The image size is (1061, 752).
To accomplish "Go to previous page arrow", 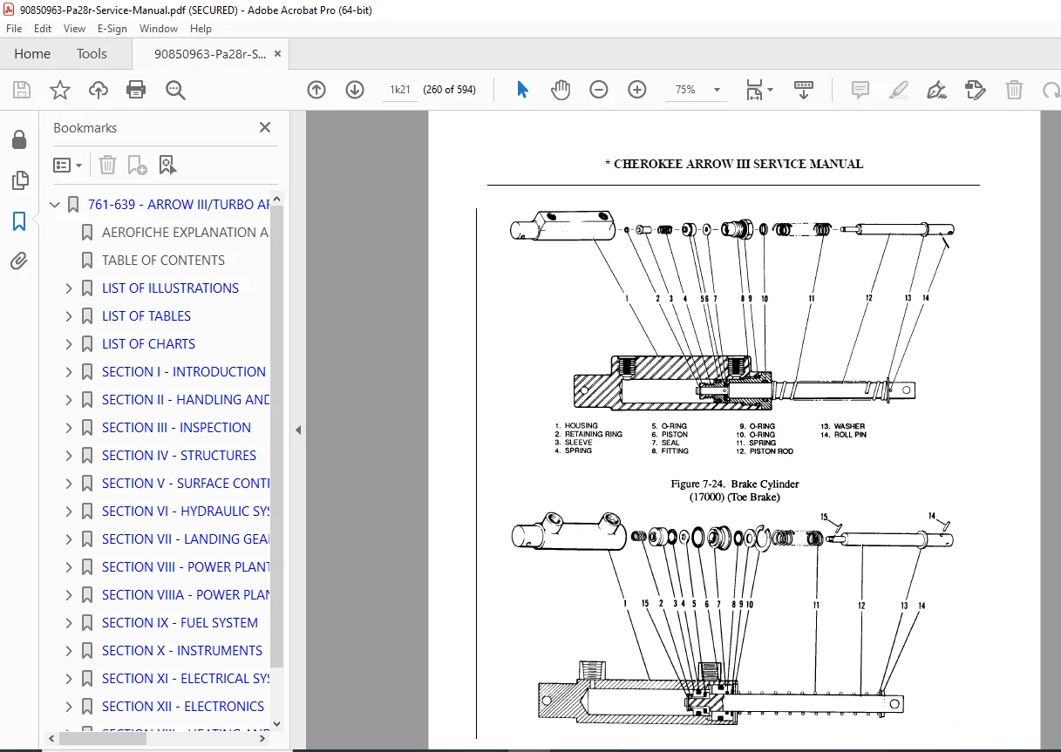I will click(316, 90).
